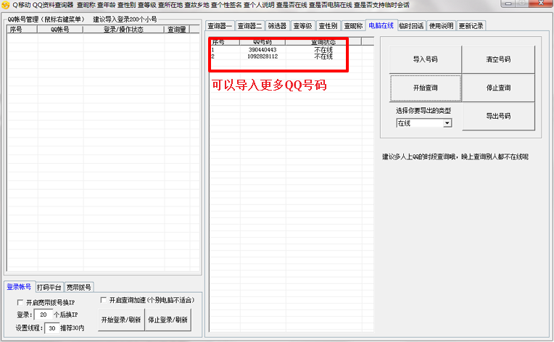
Task: Click the 导入号码 button
Action: (426, 59)
